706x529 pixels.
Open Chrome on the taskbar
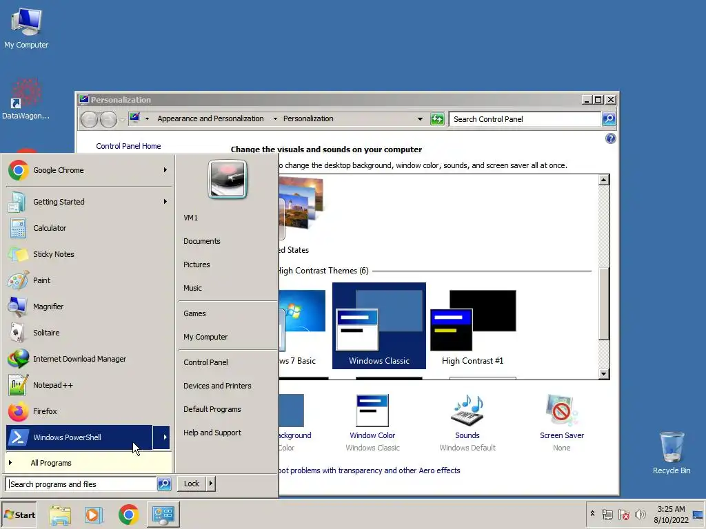coord(128,515)
